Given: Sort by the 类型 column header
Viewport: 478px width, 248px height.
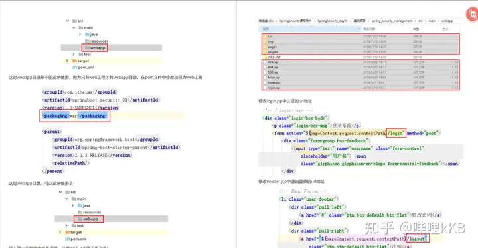Looking at the screenshot, I should [416, 29].
